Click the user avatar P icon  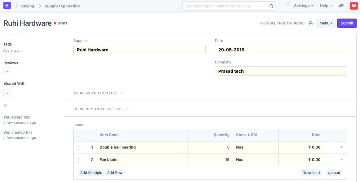coord(288,6)
